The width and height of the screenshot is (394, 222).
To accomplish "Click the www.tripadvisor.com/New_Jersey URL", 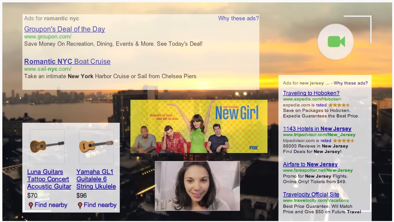I will [x=319, y=134].
